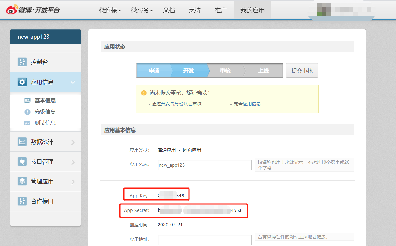This screenshot has height=246, width=396.
Task: Open the 微连接 dropdown menu
Action: tap(110, 10)
